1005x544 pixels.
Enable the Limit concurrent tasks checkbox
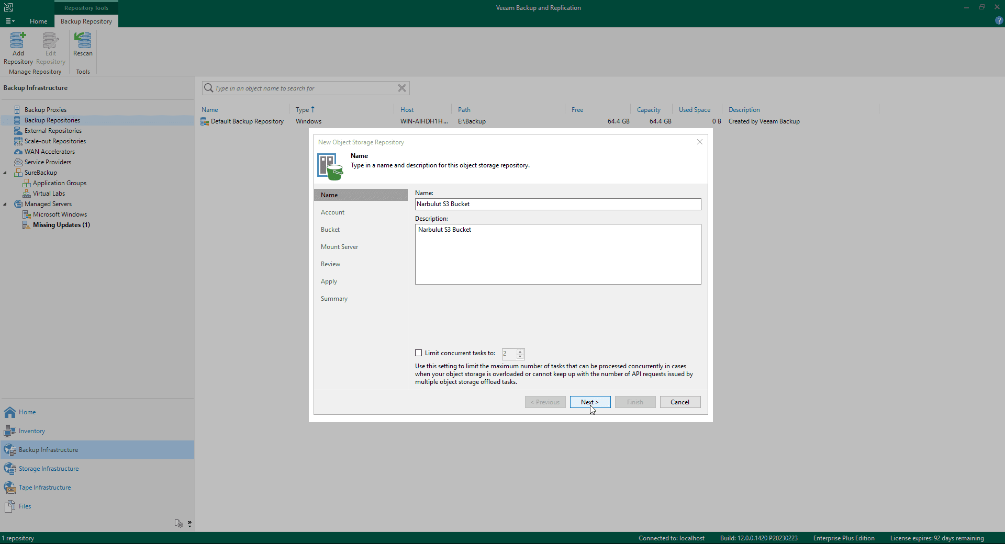(419, 353)
